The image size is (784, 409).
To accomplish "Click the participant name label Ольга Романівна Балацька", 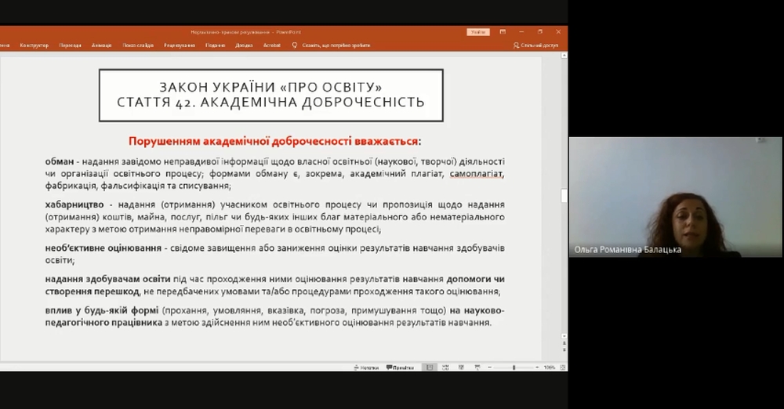I will [627, 249].
